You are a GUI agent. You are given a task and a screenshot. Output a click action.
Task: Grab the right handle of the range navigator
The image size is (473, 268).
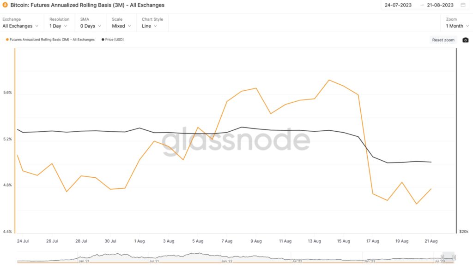(x=454, y=257)
